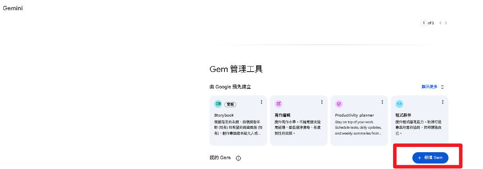Open the Productivity planner three-dot menu
483x169 pixels.
[382, 102]
